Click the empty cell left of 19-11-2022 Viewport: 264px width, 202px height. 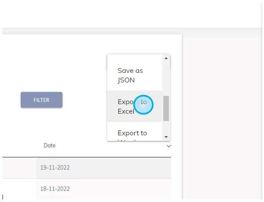coord(19,168)
